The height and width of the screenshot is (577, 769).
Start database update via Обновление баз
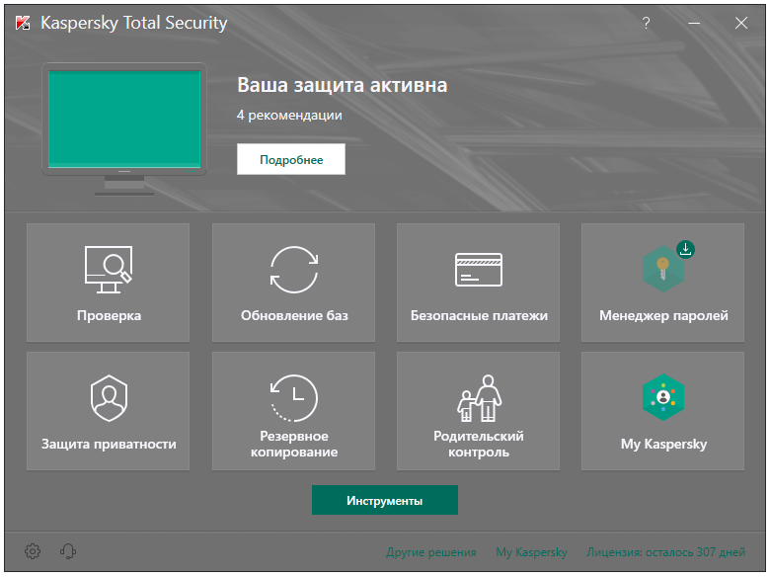click(293, 283)
